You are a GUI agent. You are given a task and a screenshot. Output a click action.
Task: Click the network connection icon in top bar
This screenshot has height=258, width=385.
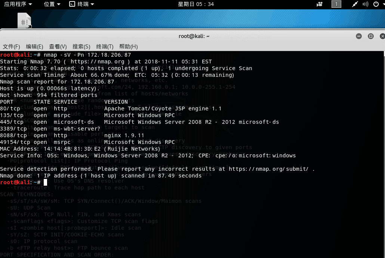point(355,4)
